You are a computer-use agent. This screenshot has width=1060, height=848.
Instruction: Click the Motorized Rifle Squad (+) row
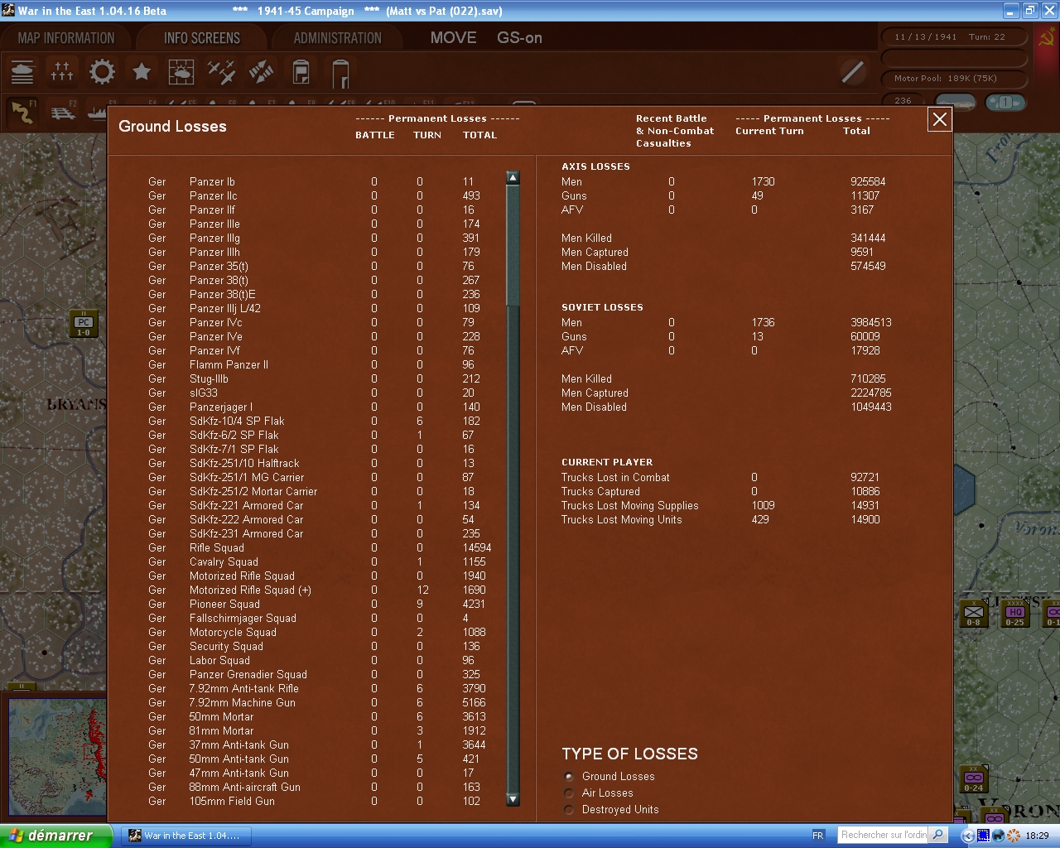(x=320, y=590)
